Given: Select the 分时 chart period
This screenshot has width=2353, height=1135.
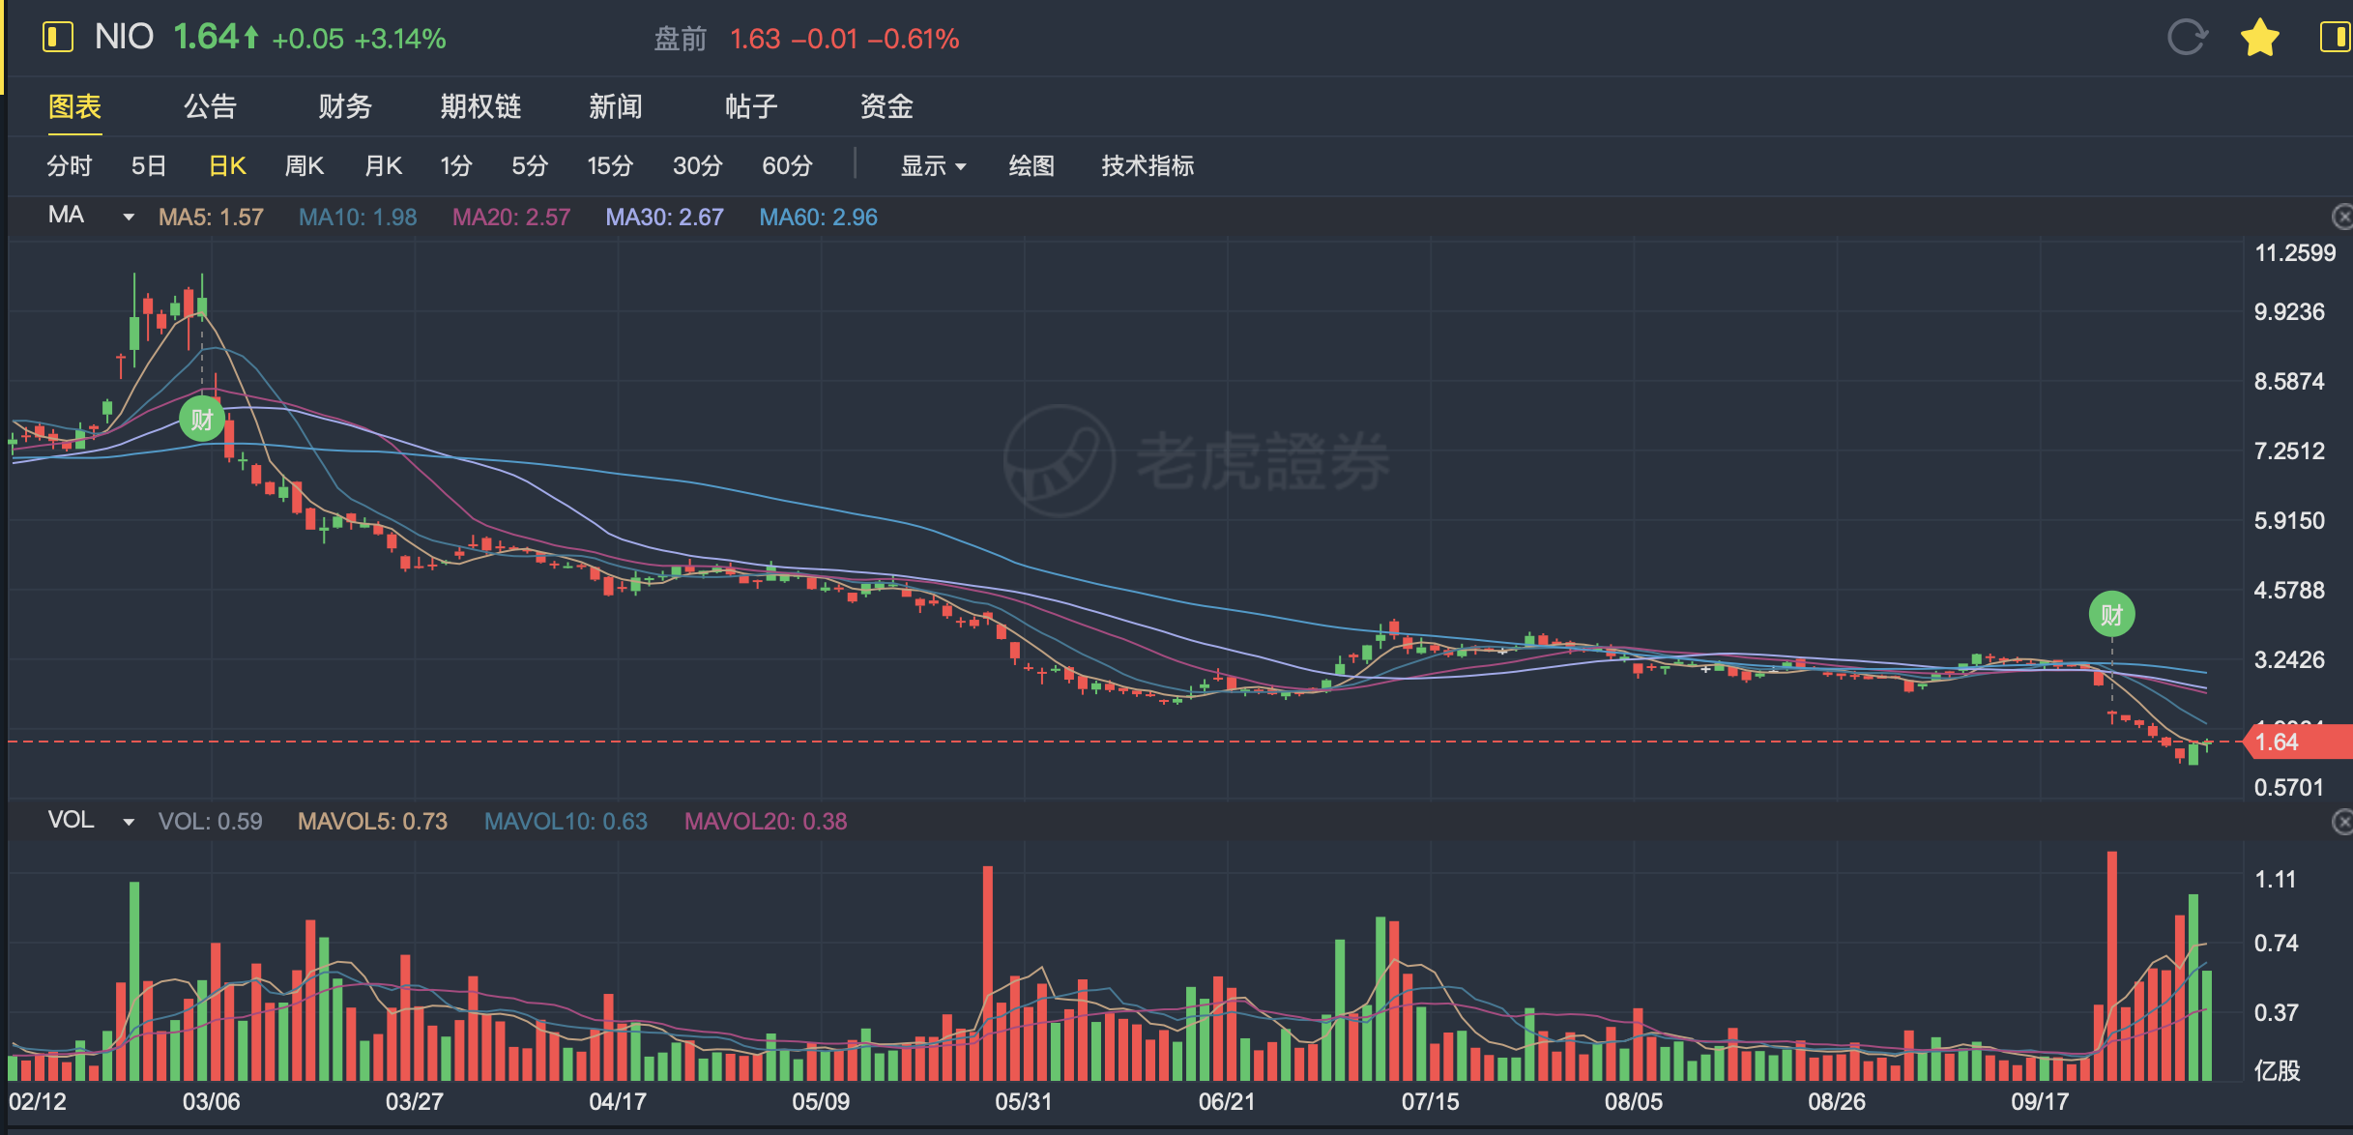Looking at the screenshot, I should [x=70, y=166].
